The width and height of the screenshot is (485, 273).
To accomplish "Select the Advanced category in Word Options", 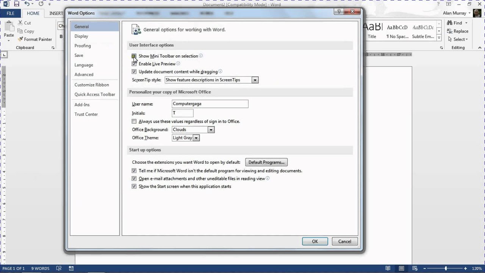I will [x=84, y=74].
